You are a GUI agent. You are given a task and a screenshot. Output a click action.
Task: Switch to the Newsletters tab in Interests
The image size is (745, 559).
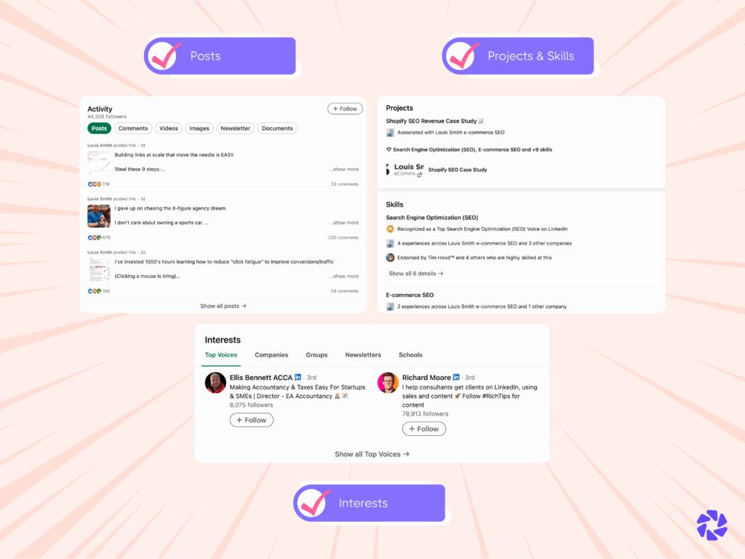click(x=363, y=355)
